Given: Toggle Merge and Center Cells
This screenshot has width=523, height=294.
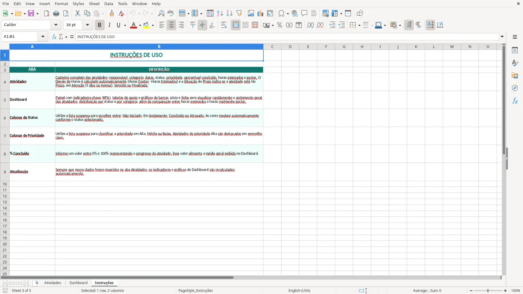Looking at the screenshot, I should coord(236,25).
